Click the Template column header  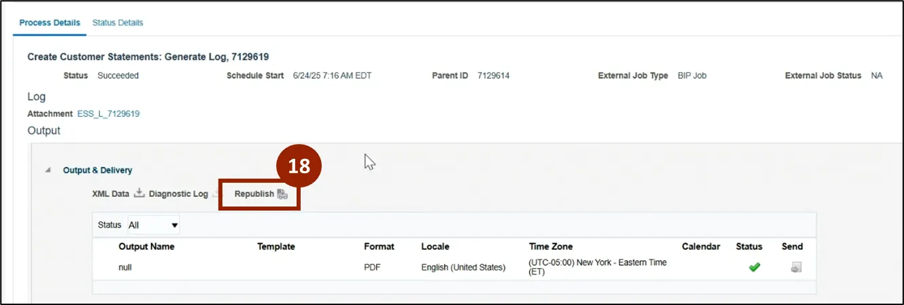click(275, 247)
